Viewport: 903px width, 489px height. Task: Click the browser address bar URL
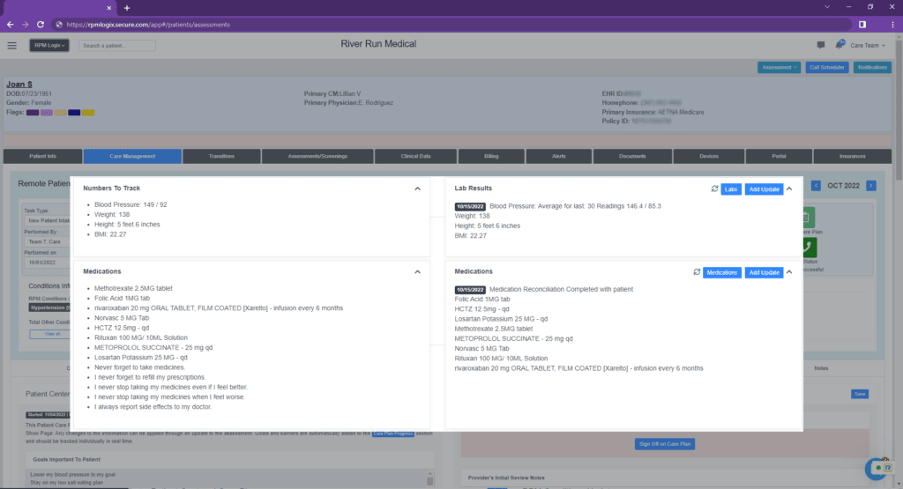[x=148, y=25]
